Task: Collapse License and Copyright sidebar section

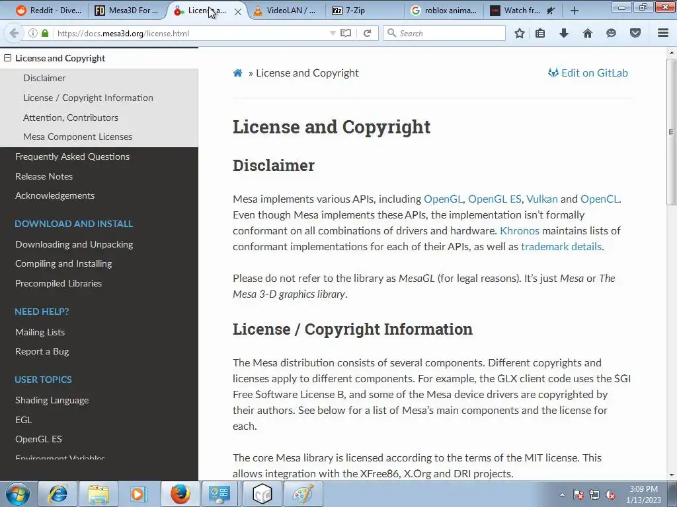Action: coord(7,58)
